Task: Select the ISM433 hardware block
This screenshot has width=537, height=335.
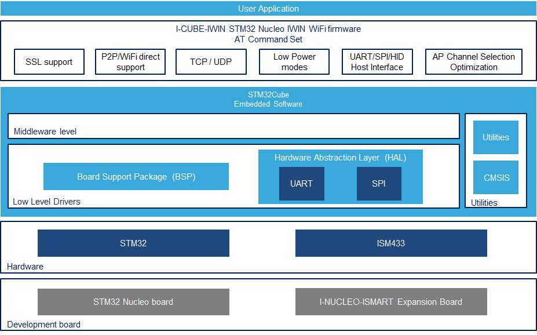Action: 391,243
